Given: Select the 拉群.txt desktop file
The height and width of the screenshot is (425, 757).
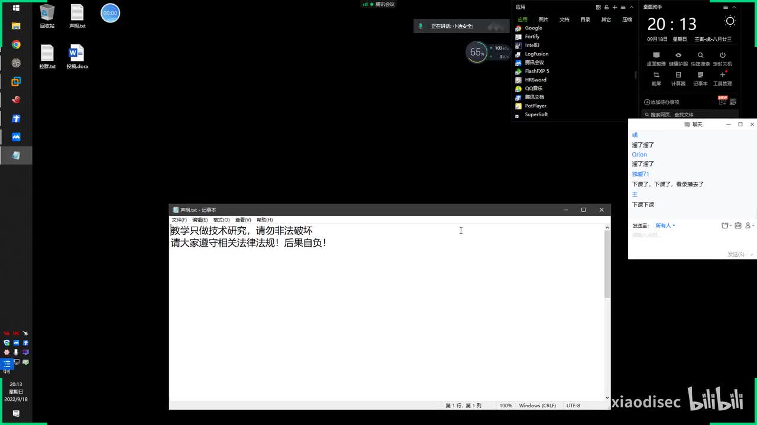Looking at the screenshot, I should [x=47, y=57].
